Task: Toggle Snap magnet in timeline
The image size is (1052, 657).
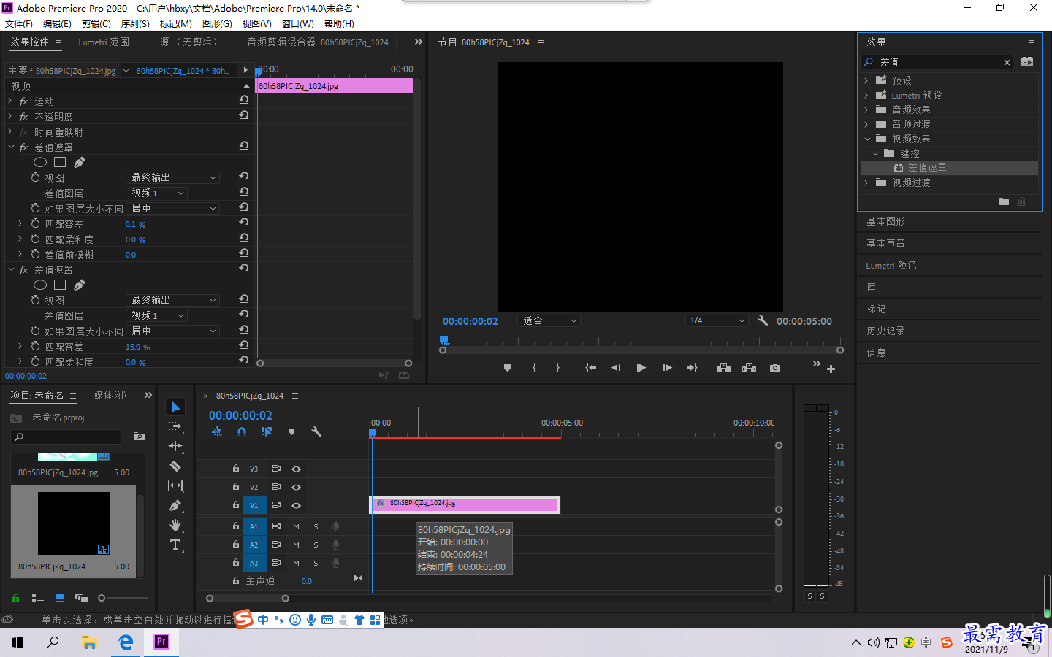Action: [x=242, y=432]
